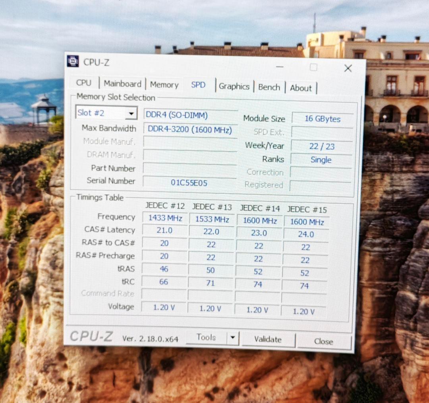
Task: Open the Tools dropdown arrow
Action: (233, 337)
